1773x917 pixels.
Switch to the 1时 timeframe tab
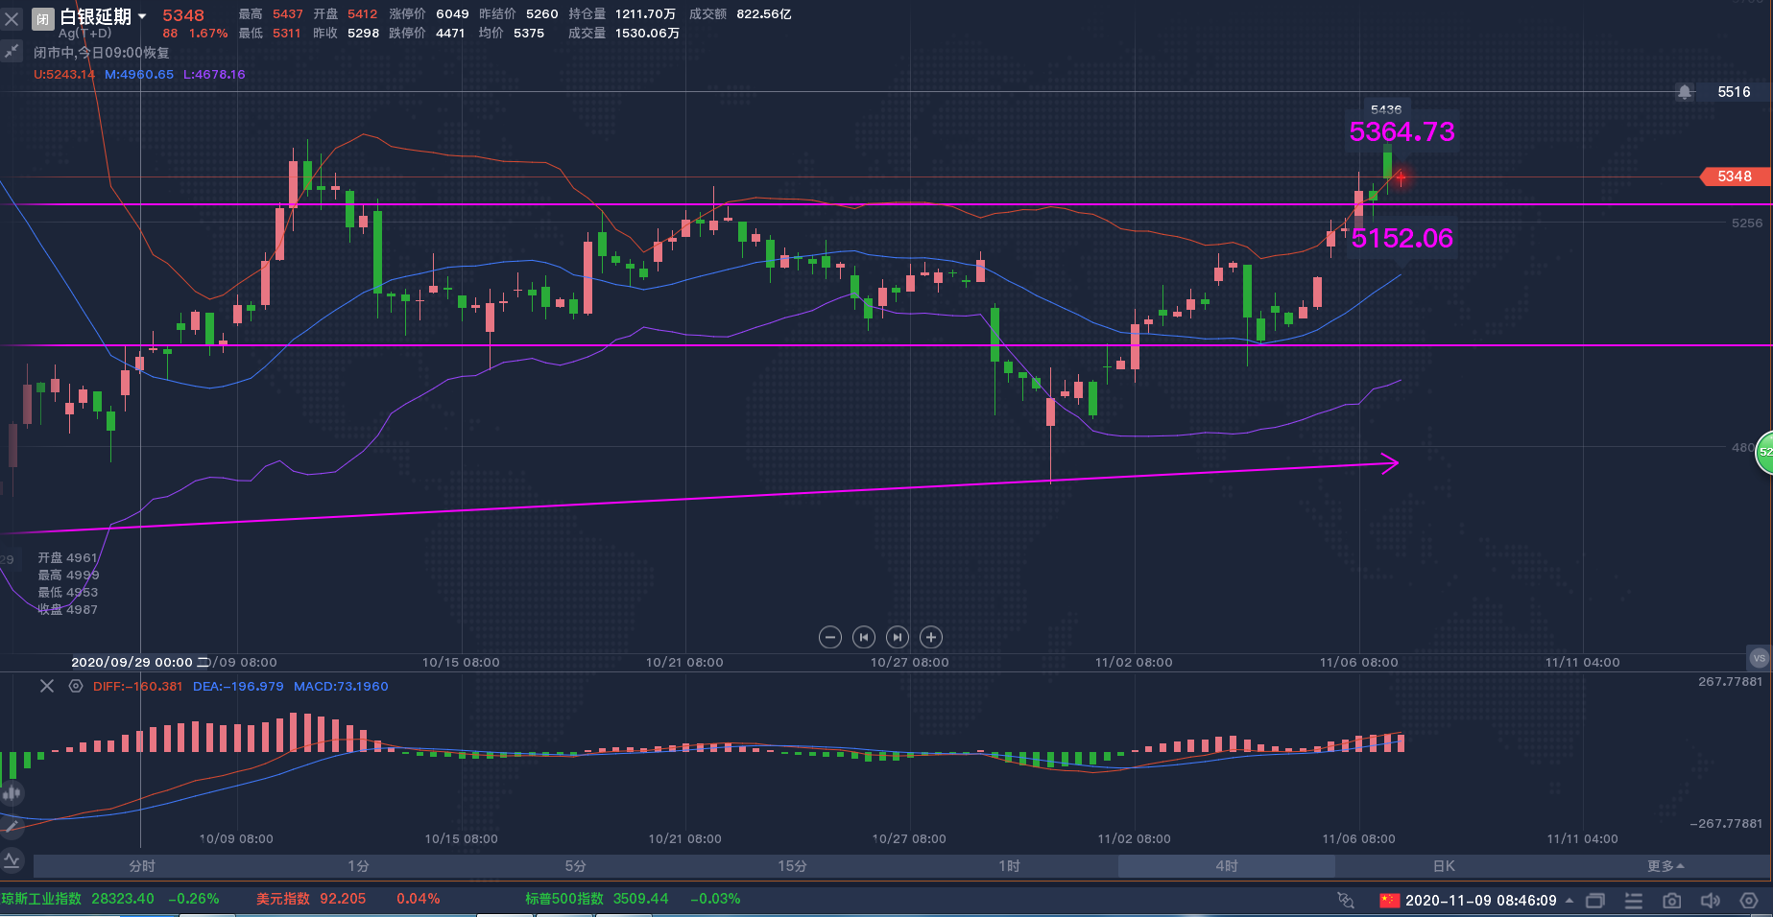(1010, 866)
